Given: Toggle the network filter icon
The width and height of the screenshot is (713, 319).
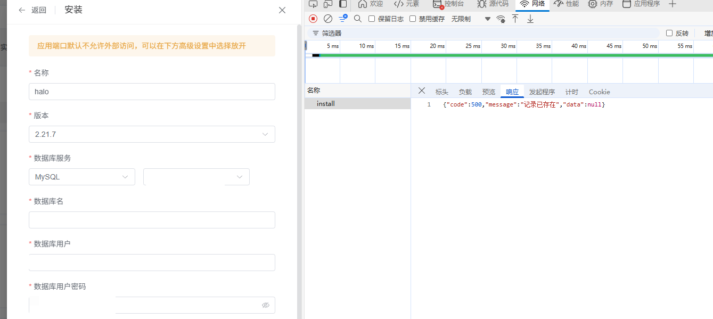Looking at the screenshot, I should click(x=343, y=19).
